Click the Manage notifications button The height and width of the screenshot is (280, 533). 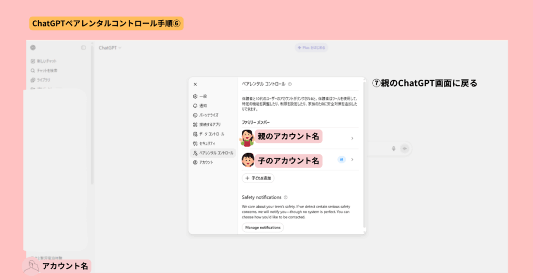[x=263, y=227]
